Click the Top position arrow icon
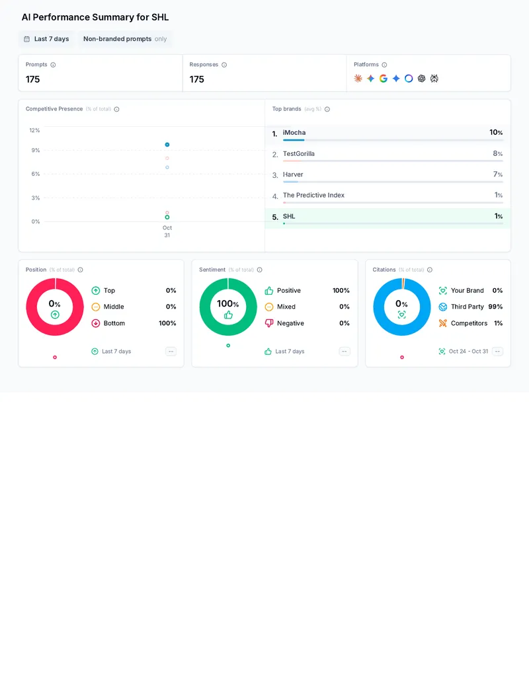 (x=96, y=291)
